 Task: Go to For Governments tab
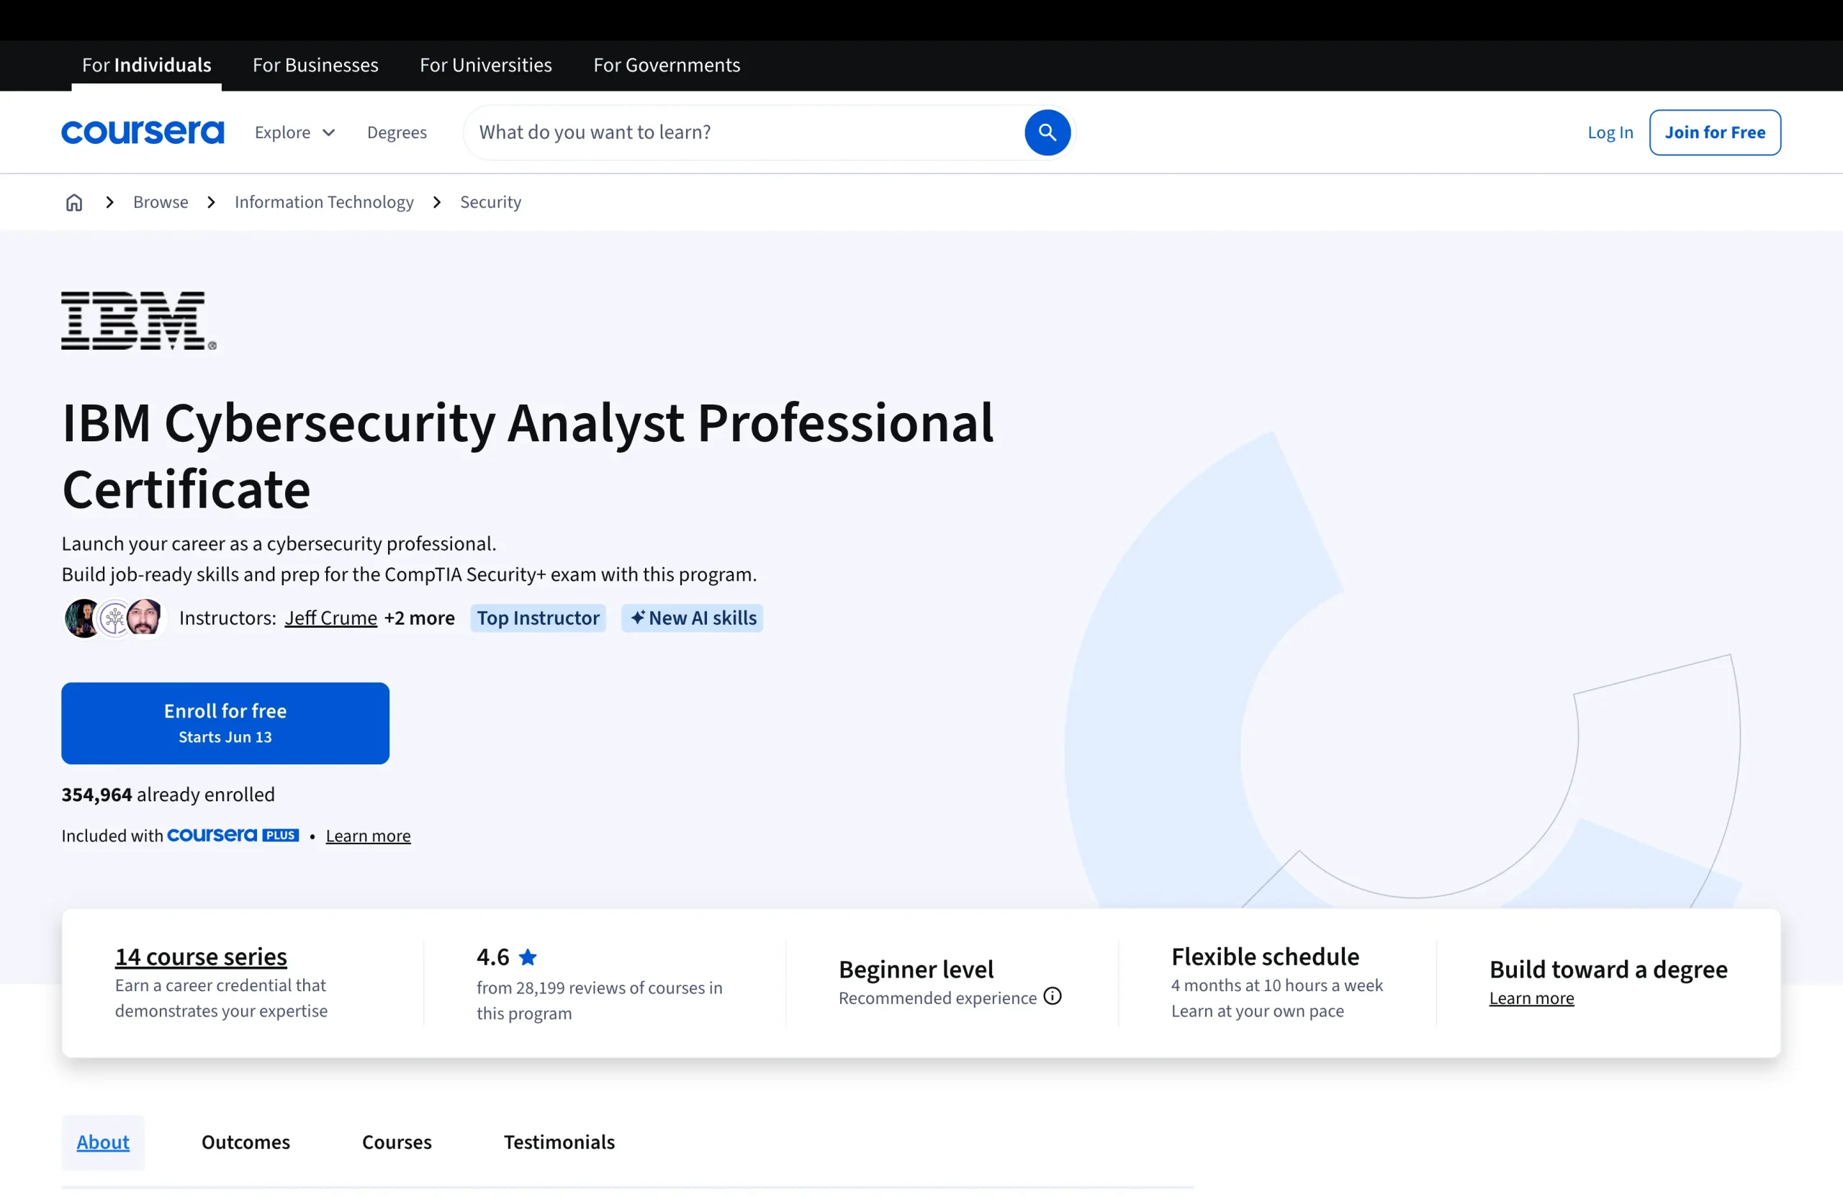click(x=667, y=65)
